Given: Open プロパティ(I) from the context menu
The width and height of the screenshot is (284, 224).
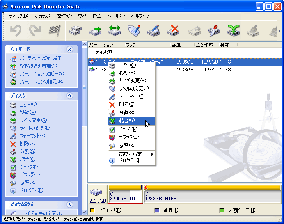Looking at the screenshot, I should pos(132,160).
